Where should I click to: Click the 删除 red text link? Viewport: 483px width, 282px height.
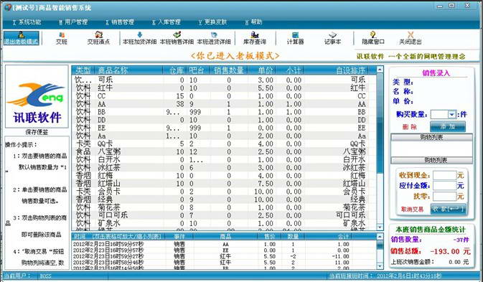pos(409,127)
